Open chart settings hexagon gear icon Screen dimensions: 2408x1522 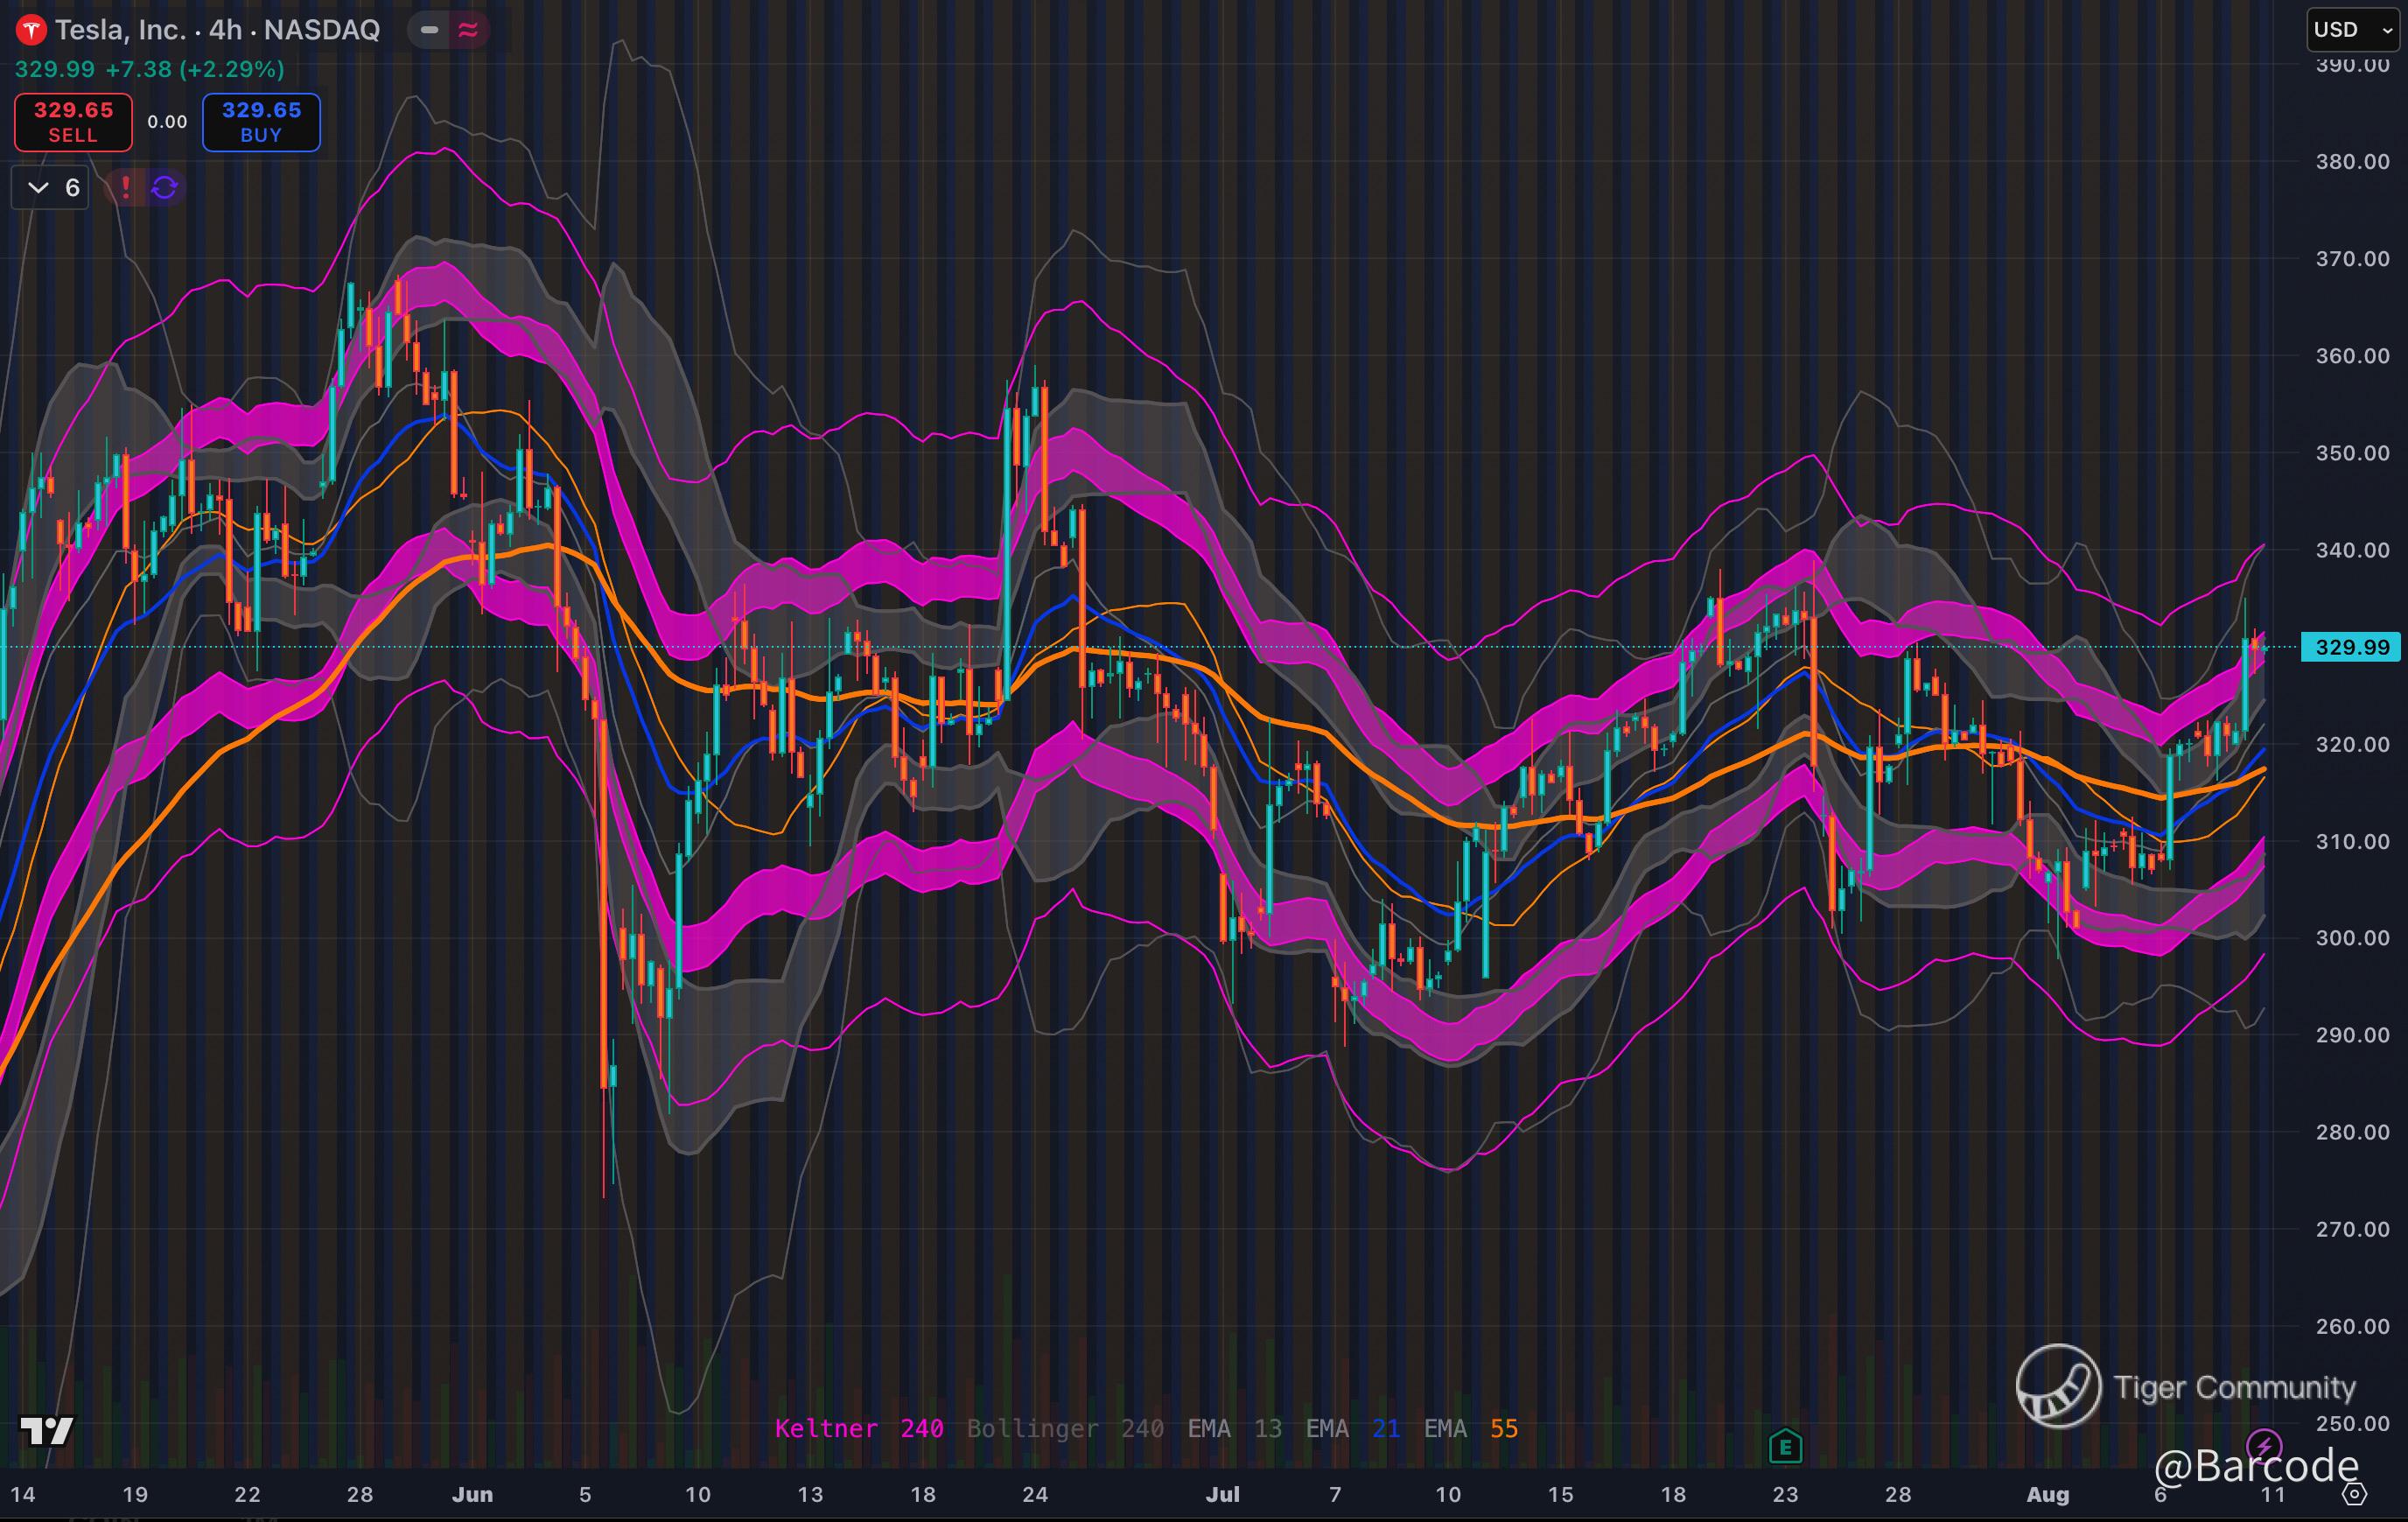point(2355,1494)
